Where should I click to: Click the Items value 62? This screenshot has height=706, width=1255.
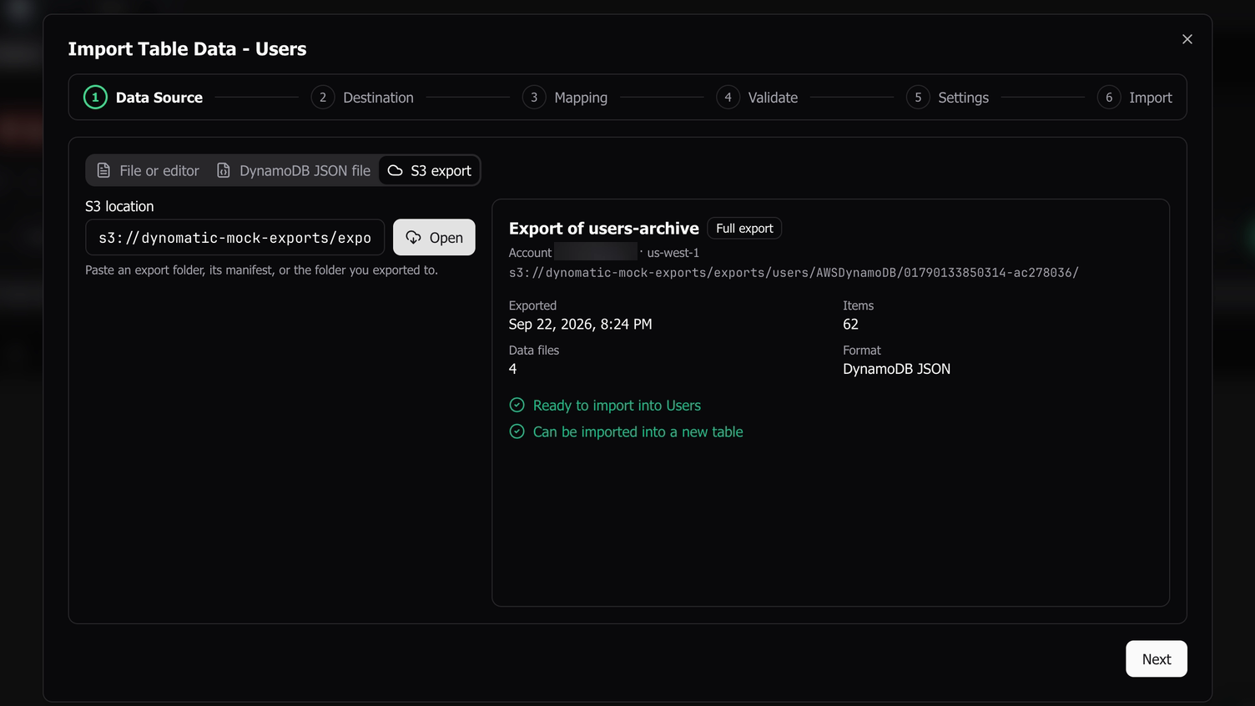(x=850, y=325)
